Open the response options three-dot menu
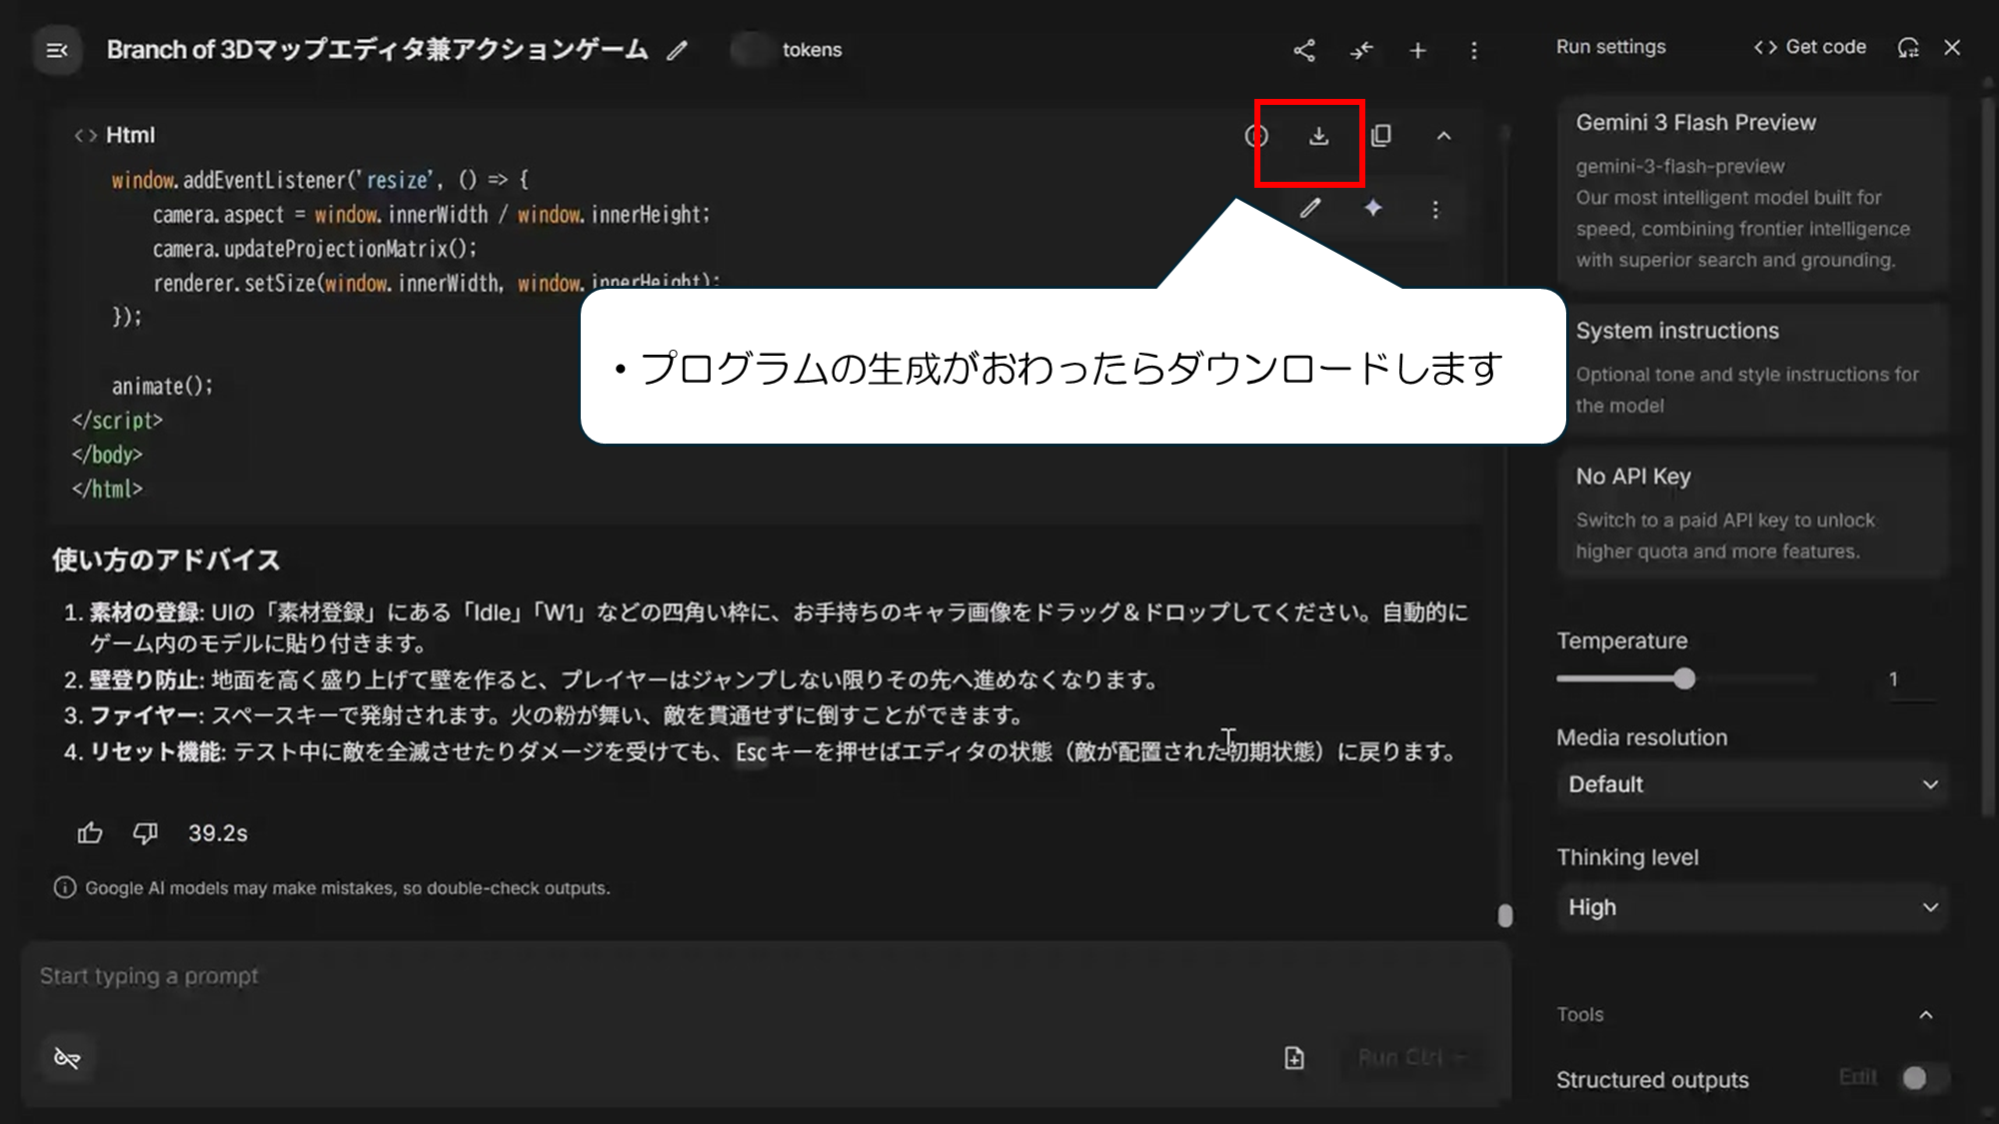Screen dimensions: 1999x1124 (1435, 210)
